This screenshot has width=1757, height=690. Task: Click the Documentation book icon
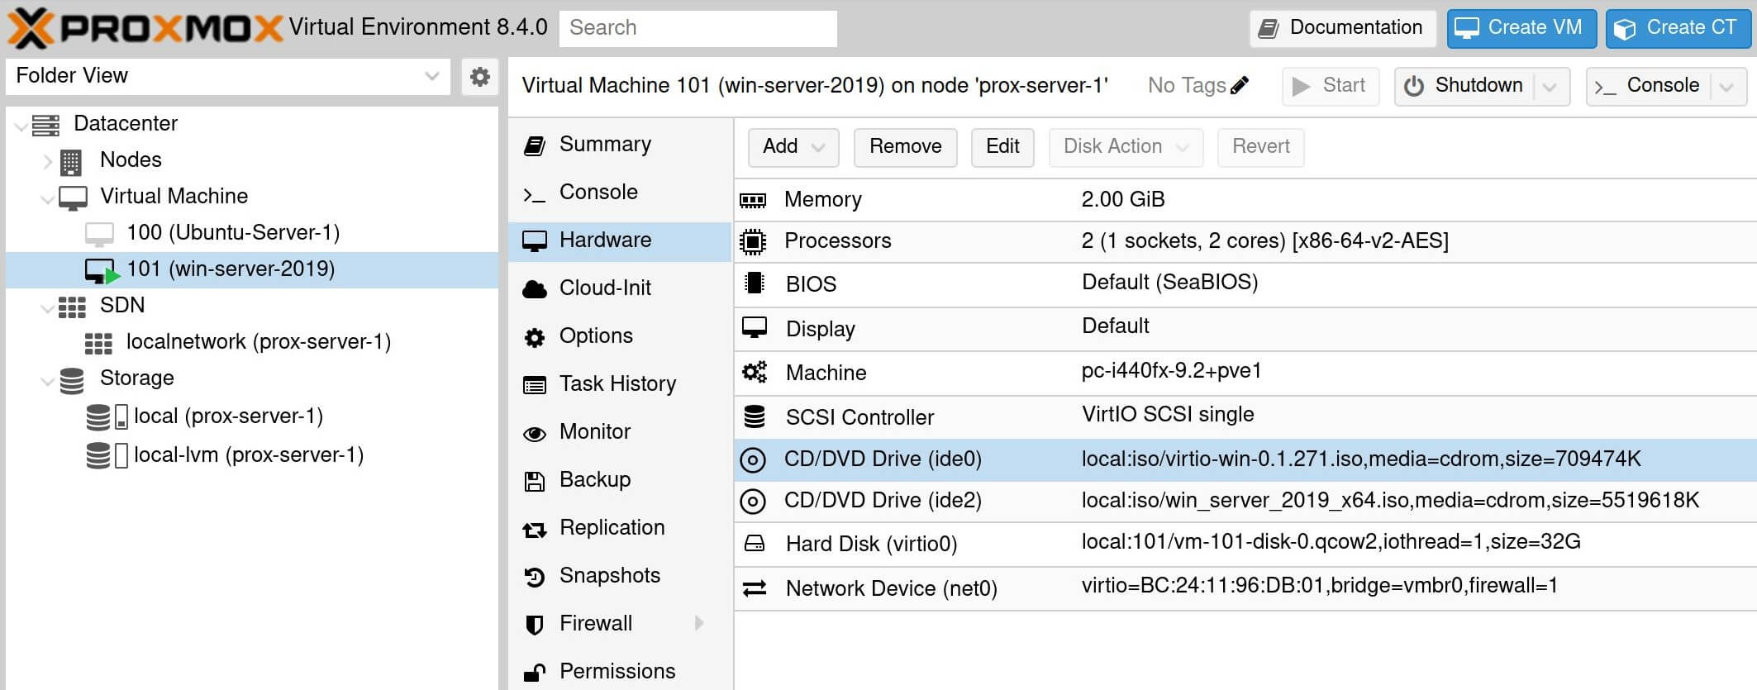[x=1268, y=29]
